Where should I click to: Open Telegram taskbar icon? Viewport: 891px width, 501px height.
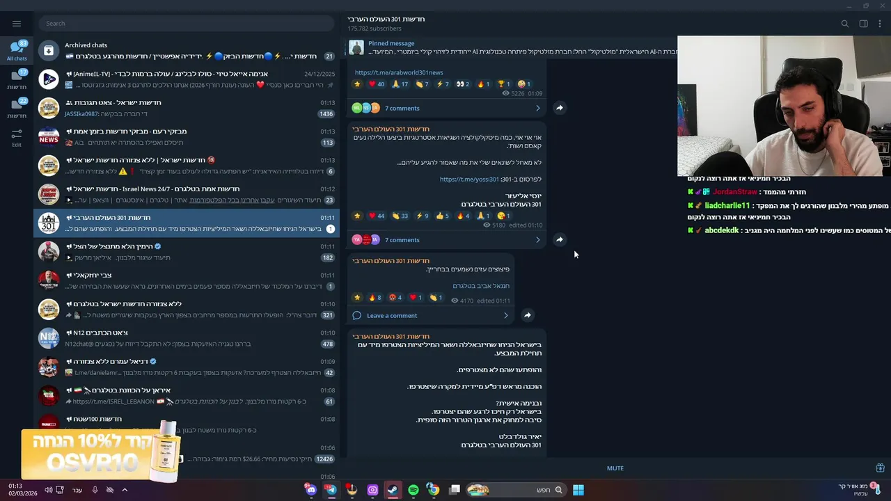coord(331,490)
